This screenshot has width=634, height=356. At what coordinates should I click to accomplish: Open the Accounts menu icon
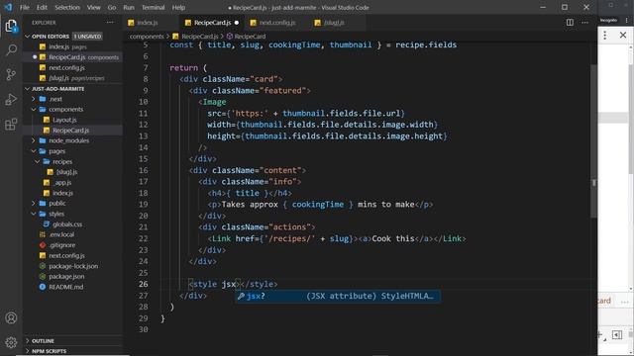tap(11, 318)
